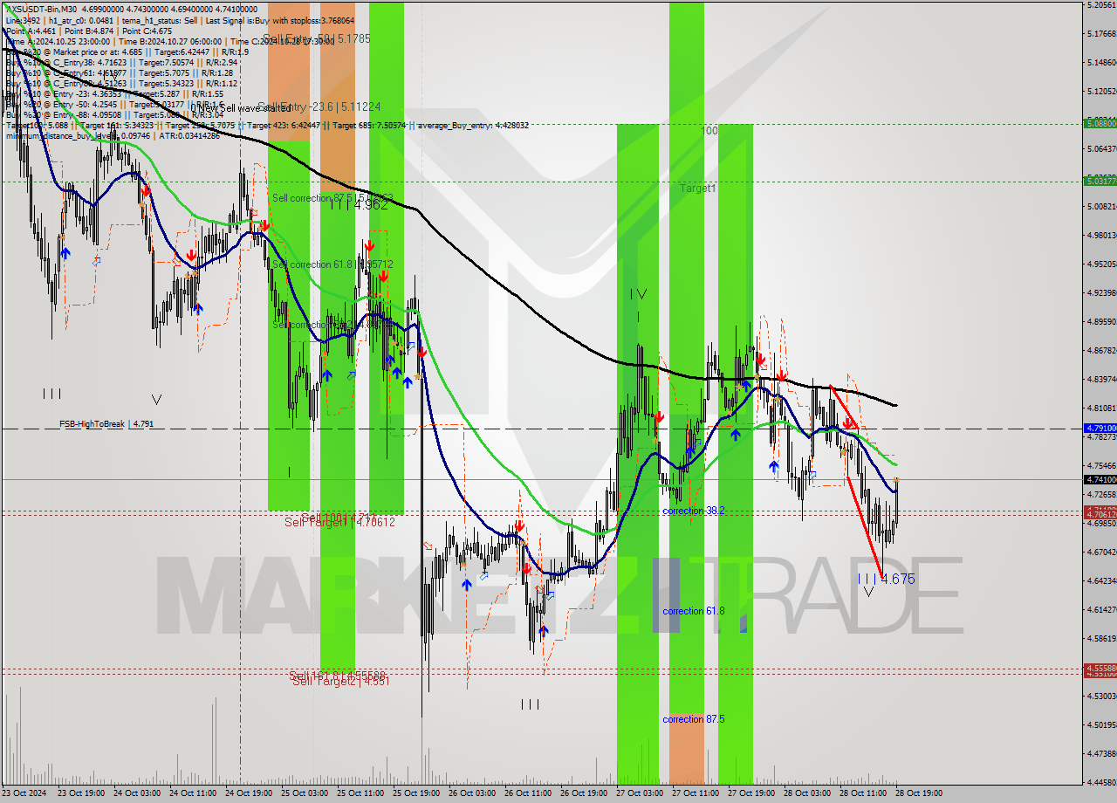The width and height of the screenshot is (1117, 803).
Task: Click the '26 Oct 11:00' time axis label
Action: (527, 793)
